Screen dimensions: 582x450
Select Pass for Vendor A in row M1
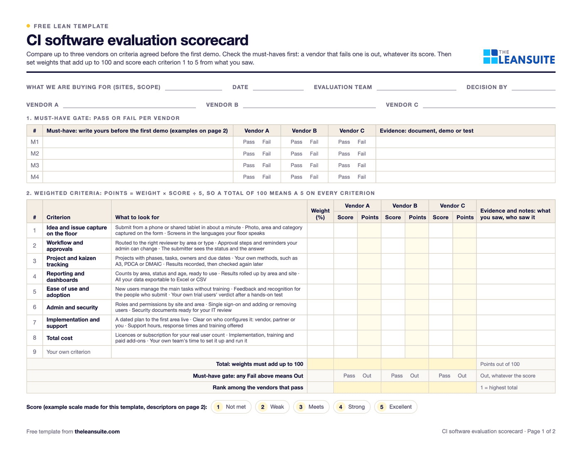[x=249, y=142]
